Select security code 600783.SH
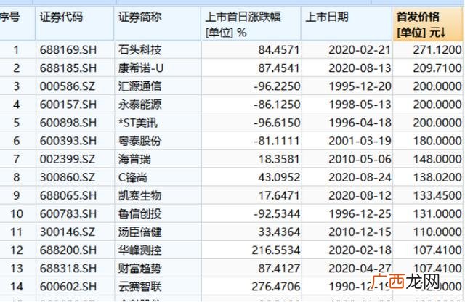The image size is (465, 302). [68, 214]
